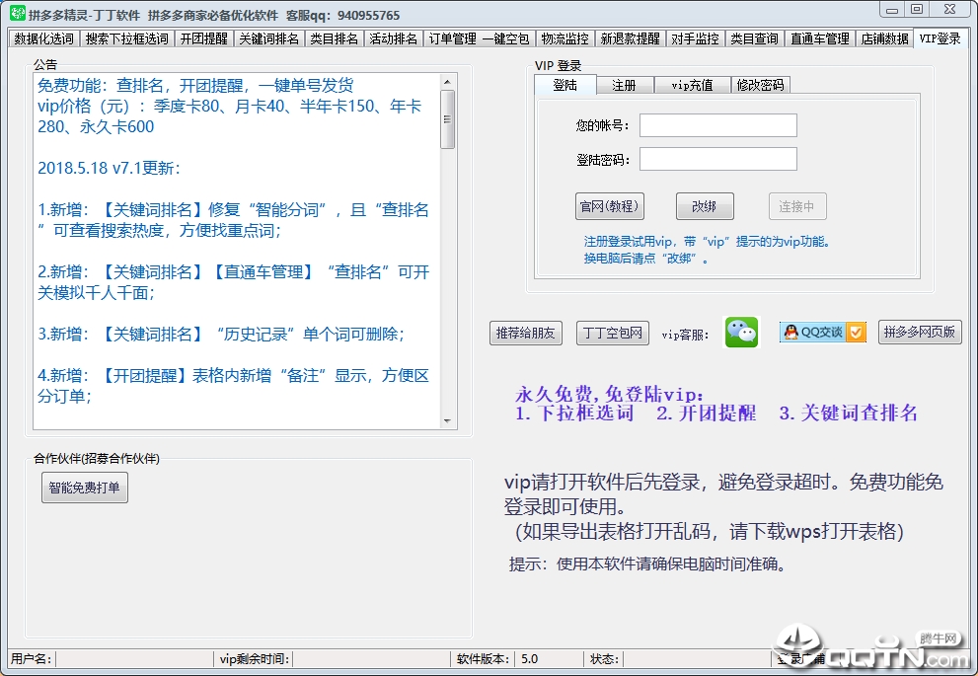The width and height of the screenshot is (978, 676).
Task: Go to the 类目排名 tab
Action: (335, 38)
